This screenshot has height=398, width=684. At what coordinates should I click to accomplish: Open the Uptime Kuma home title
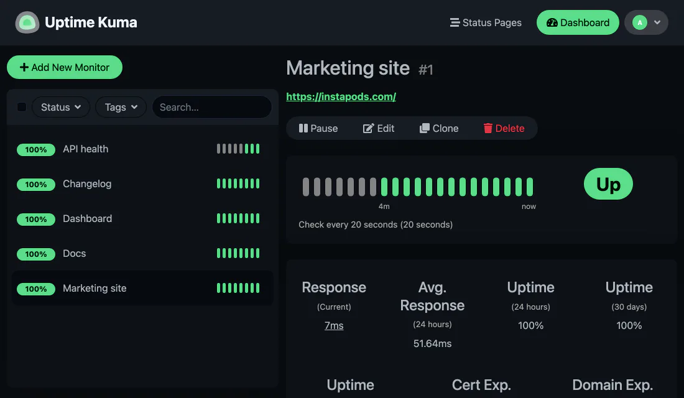click(x=91, y=22)
